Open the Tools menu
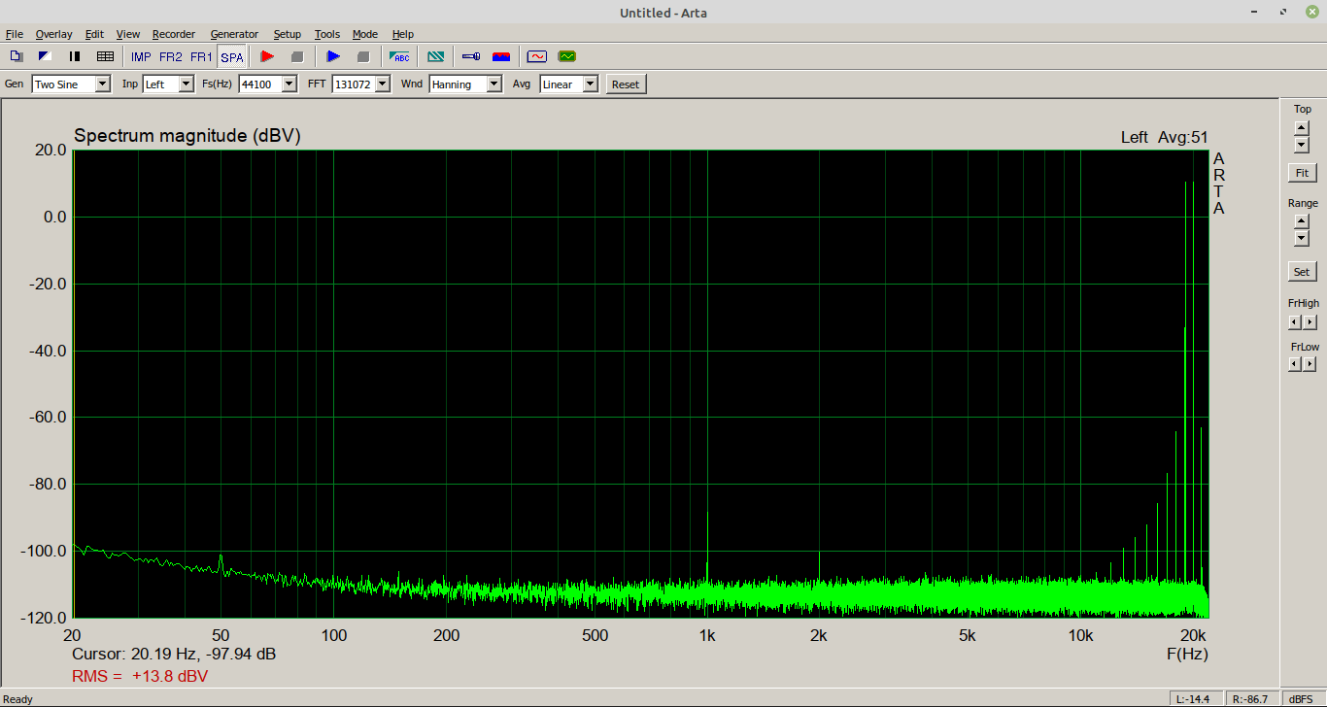This screenshot has height=707, width=1327. (x=327, y=34)
